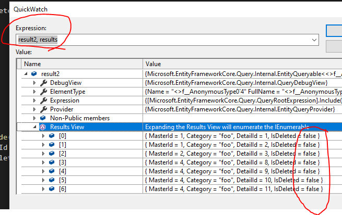The image size is (342, 215).
Task: Select value with DetailId = 9
Action: [232, 171]
